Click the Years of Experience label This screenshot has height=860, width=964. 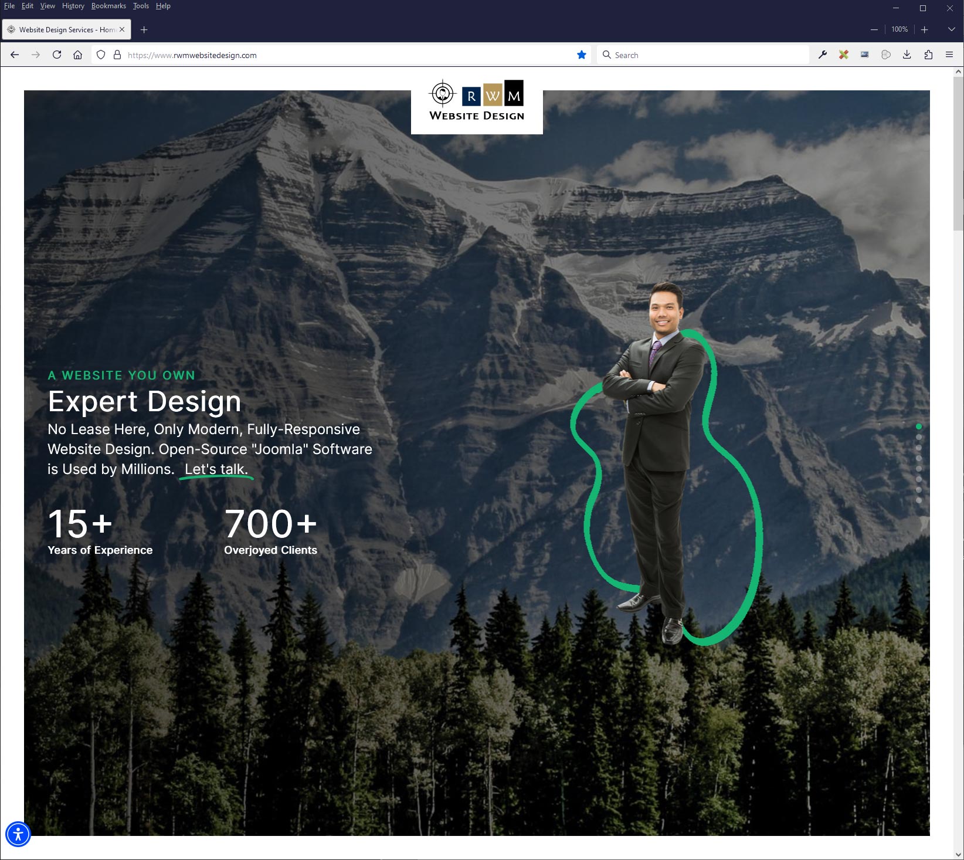[100, 550]
